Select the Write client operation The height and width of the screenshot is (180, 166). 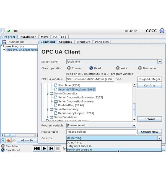click(118, 68)
